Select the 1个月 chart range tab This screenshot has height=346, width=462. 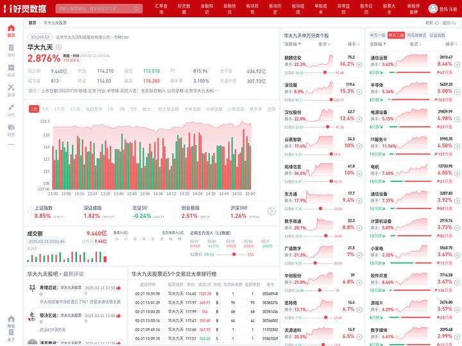point(59,109)
